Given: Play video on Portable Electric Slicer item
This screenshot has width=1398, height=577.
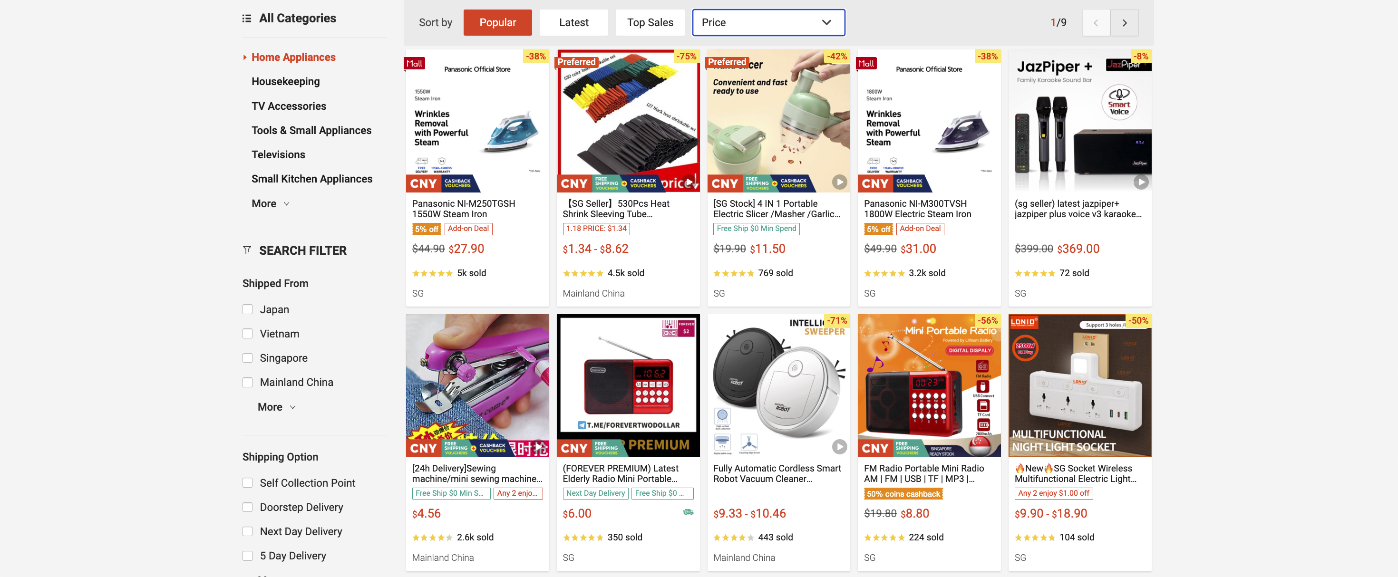Looking at the screenshot, I should 840,182.
